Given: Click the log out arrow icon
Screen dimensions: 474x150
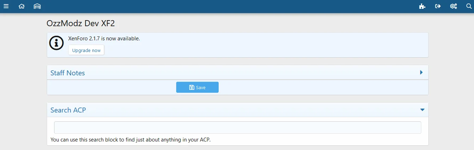Looking at the screenshot, I should (438, 6).
